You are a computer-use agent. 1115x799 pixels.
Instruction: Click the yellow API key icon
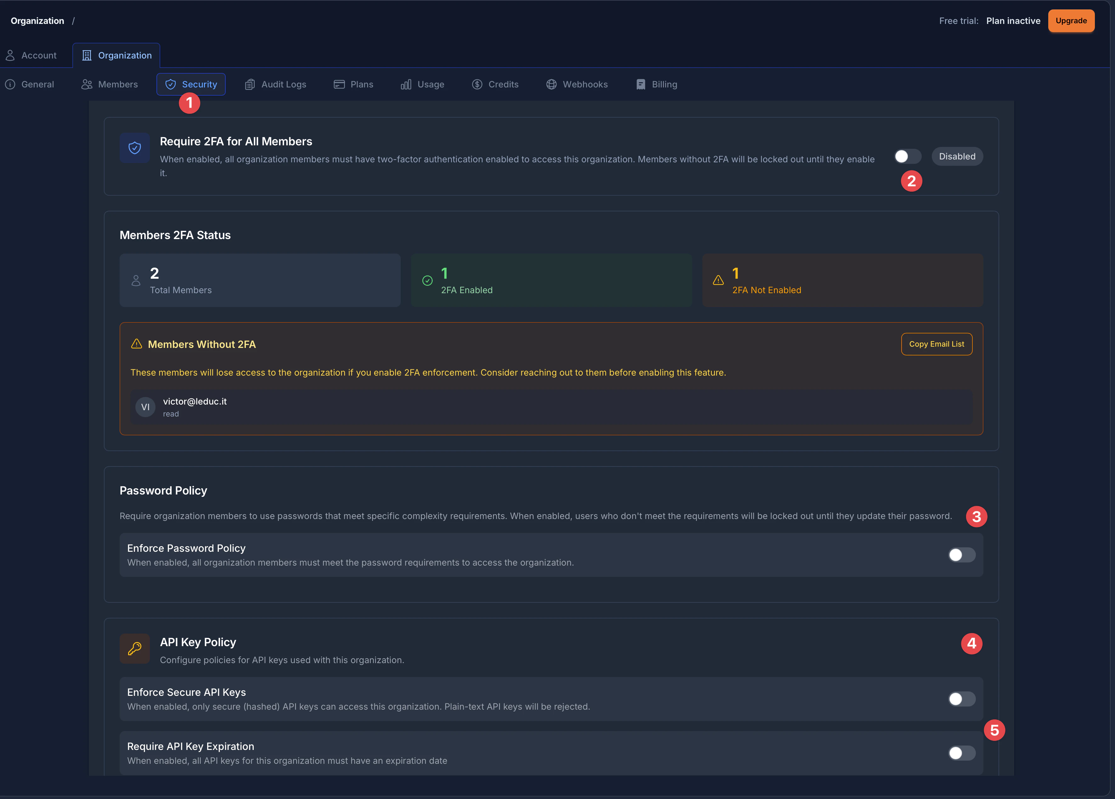[x=135, y=649]
